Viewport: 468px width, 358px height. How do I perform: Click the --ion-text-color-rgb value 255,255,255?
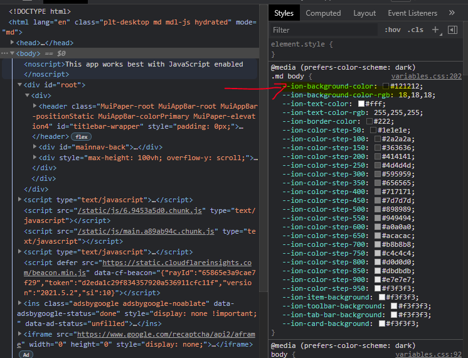tap(398, 112)
